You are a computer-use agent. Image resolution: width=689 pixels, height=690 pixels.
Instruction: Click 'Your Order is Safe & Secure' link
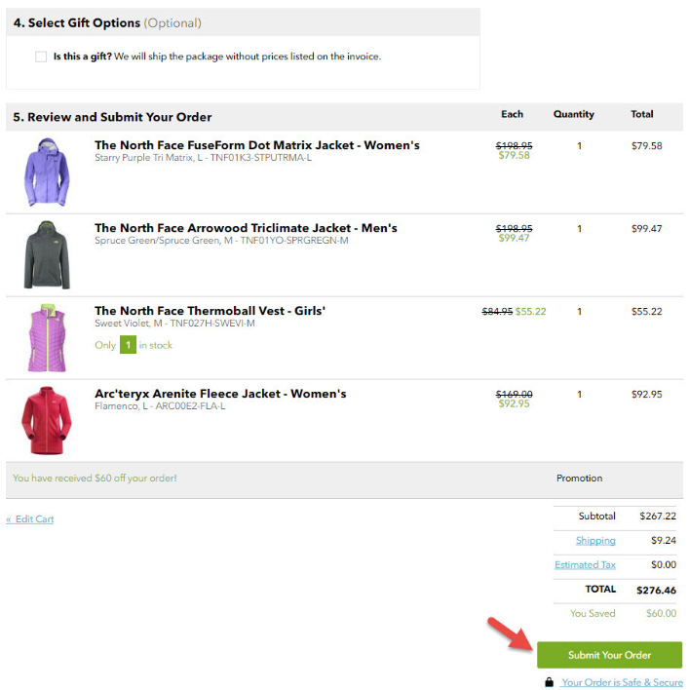(x=622, y=682)
